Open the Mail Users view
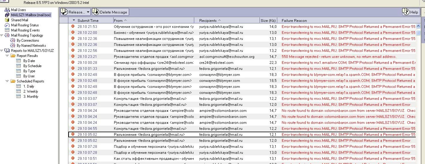 [x=18, y=10]
